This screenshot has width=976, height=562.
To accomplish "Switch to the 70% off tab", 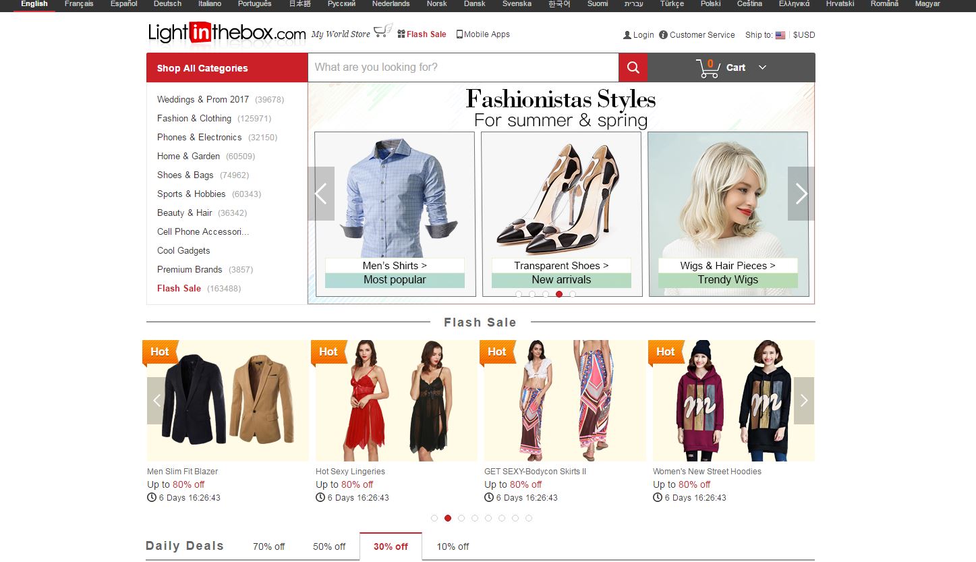I will click(268, 546).
